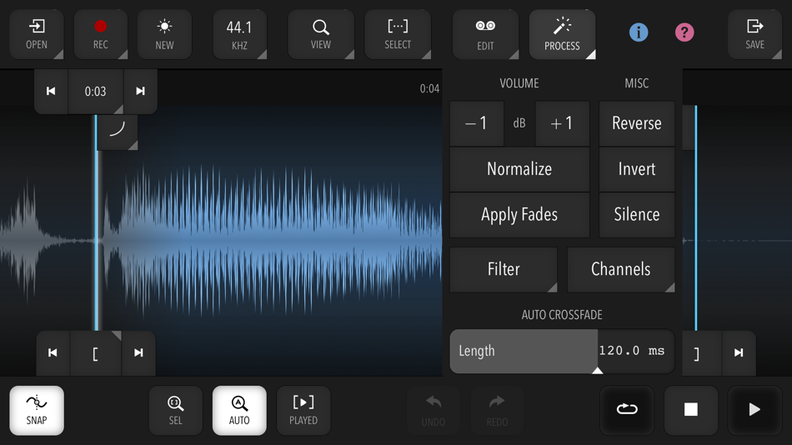
Task: Open the EDIT tape menu
Action: tap(485, 34)
